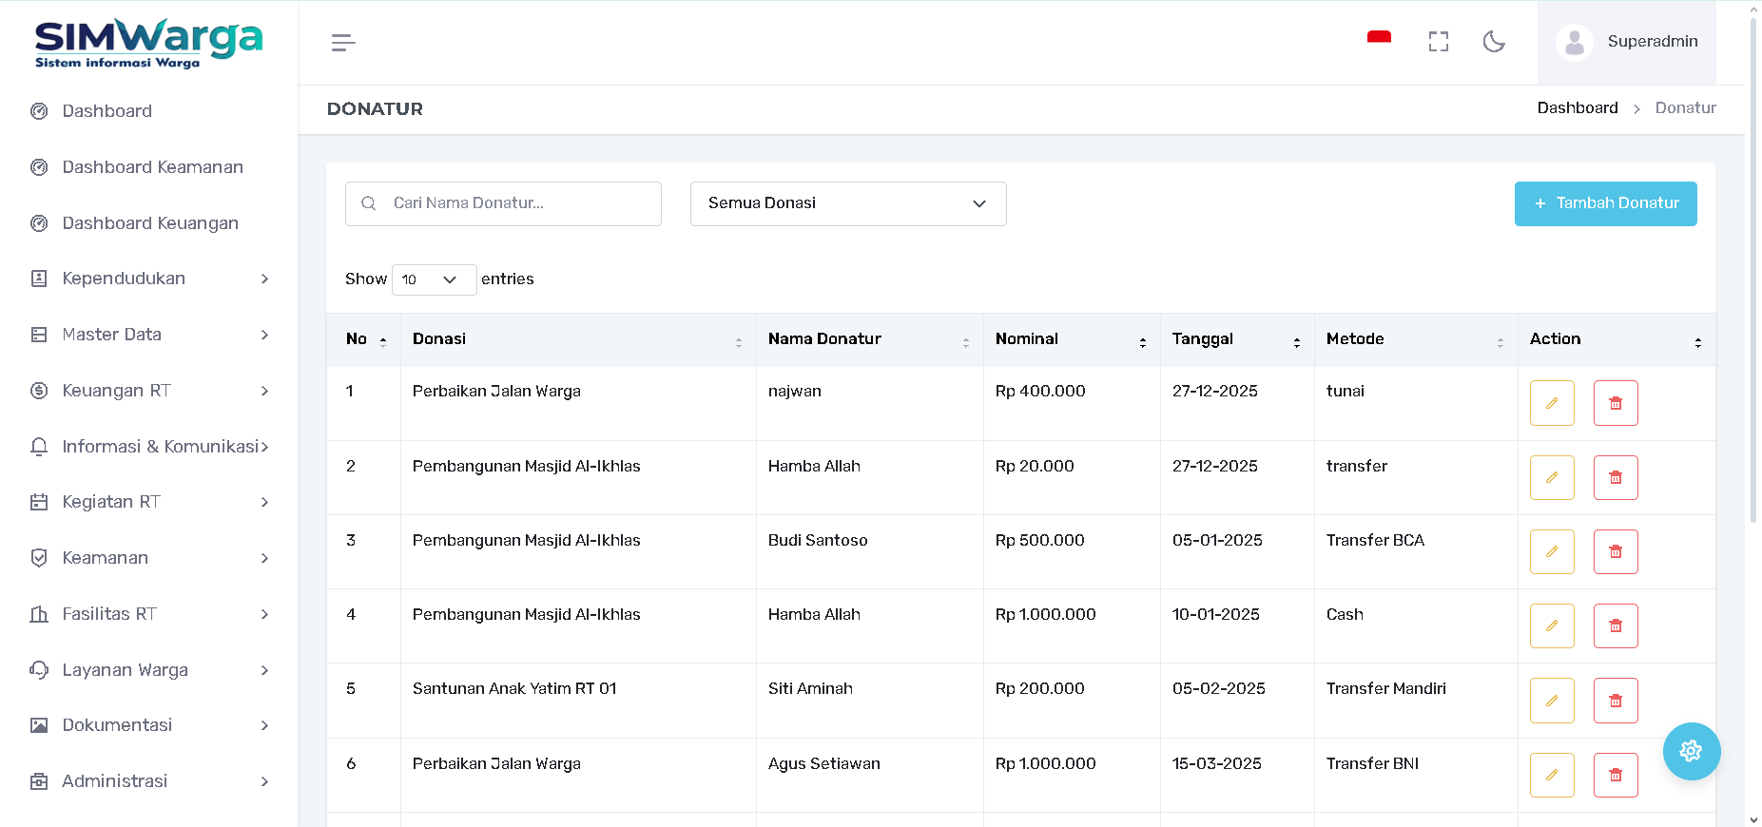Enter fullscreen mode via the header icon
The image size is (1762, 827).
(1438, 42)
